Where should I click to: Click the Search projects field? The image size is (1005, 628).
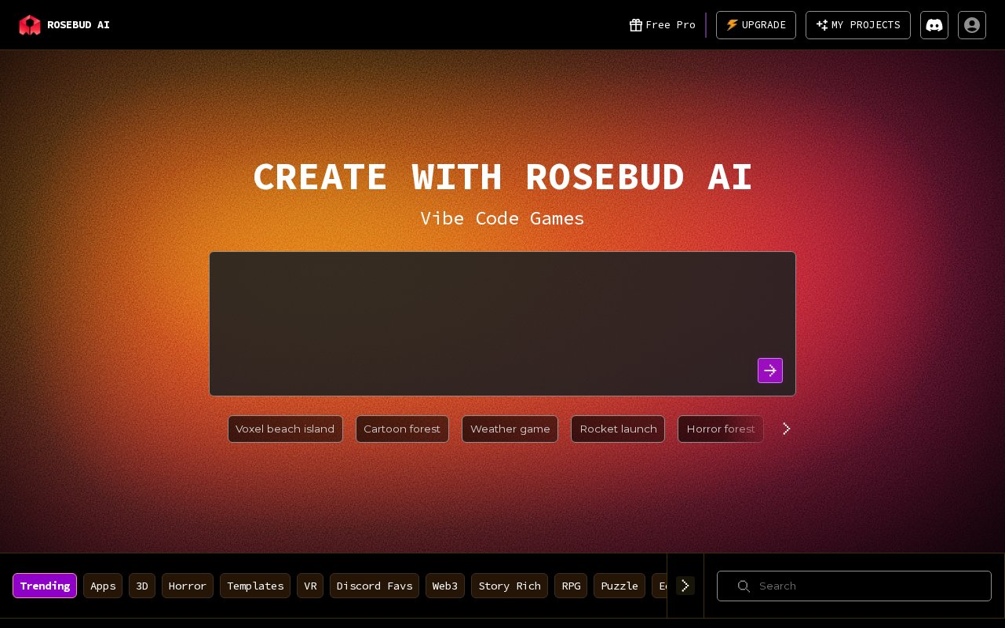click(854, 586)
